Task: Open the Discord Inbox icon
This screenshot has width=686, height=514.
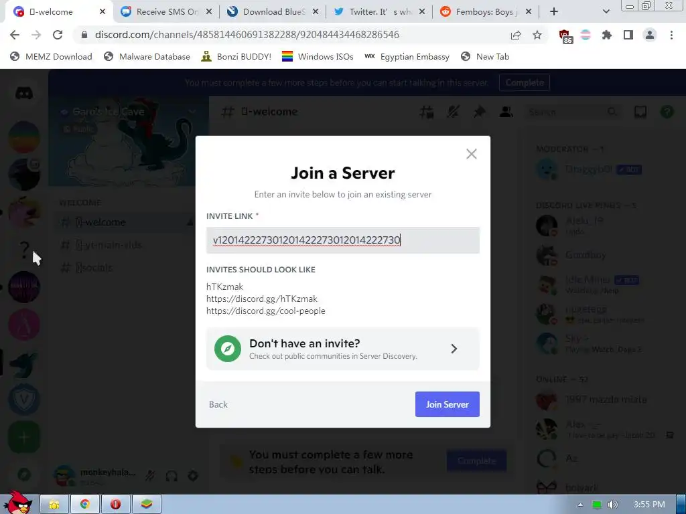Action: (640, 112)
